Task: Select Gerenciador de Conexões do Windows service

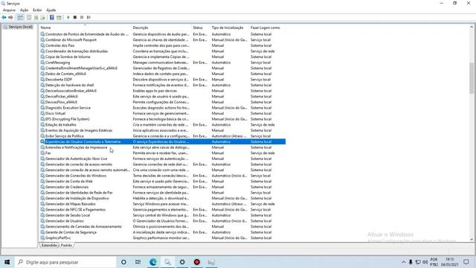Action: 162,176
